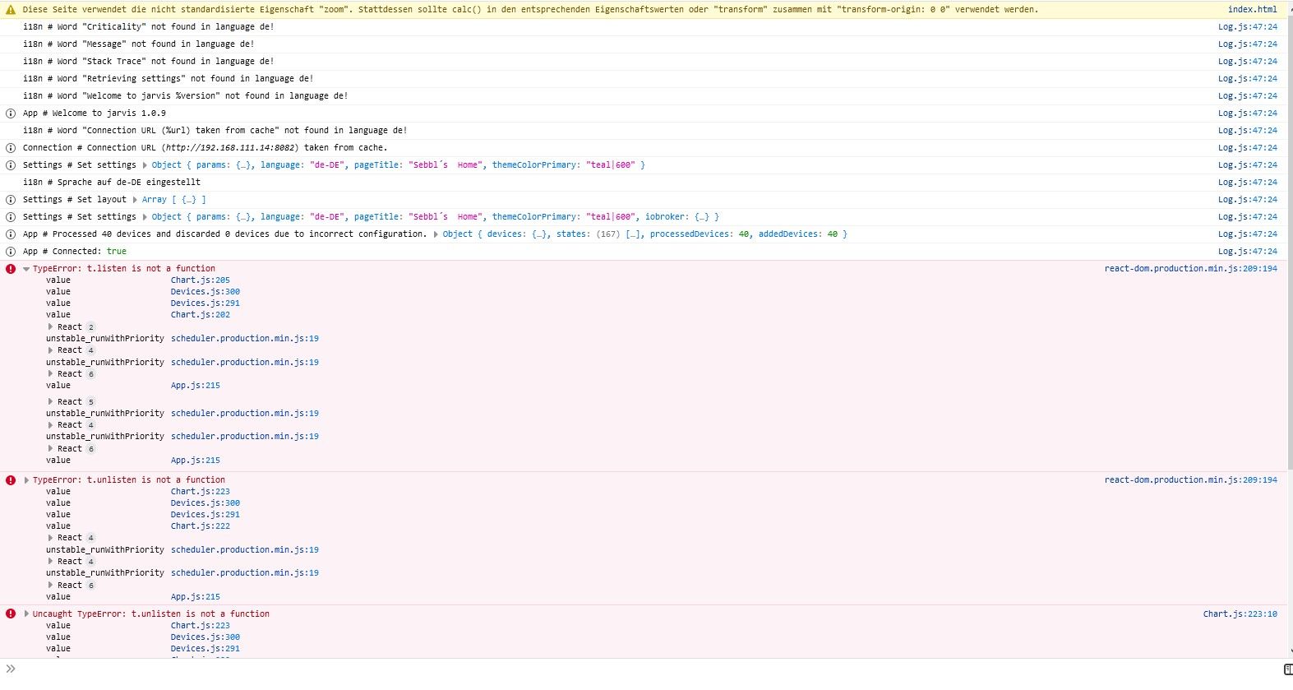Expand the "React 2" stack frame group
Screen dimensions: 1293x690
50,327
